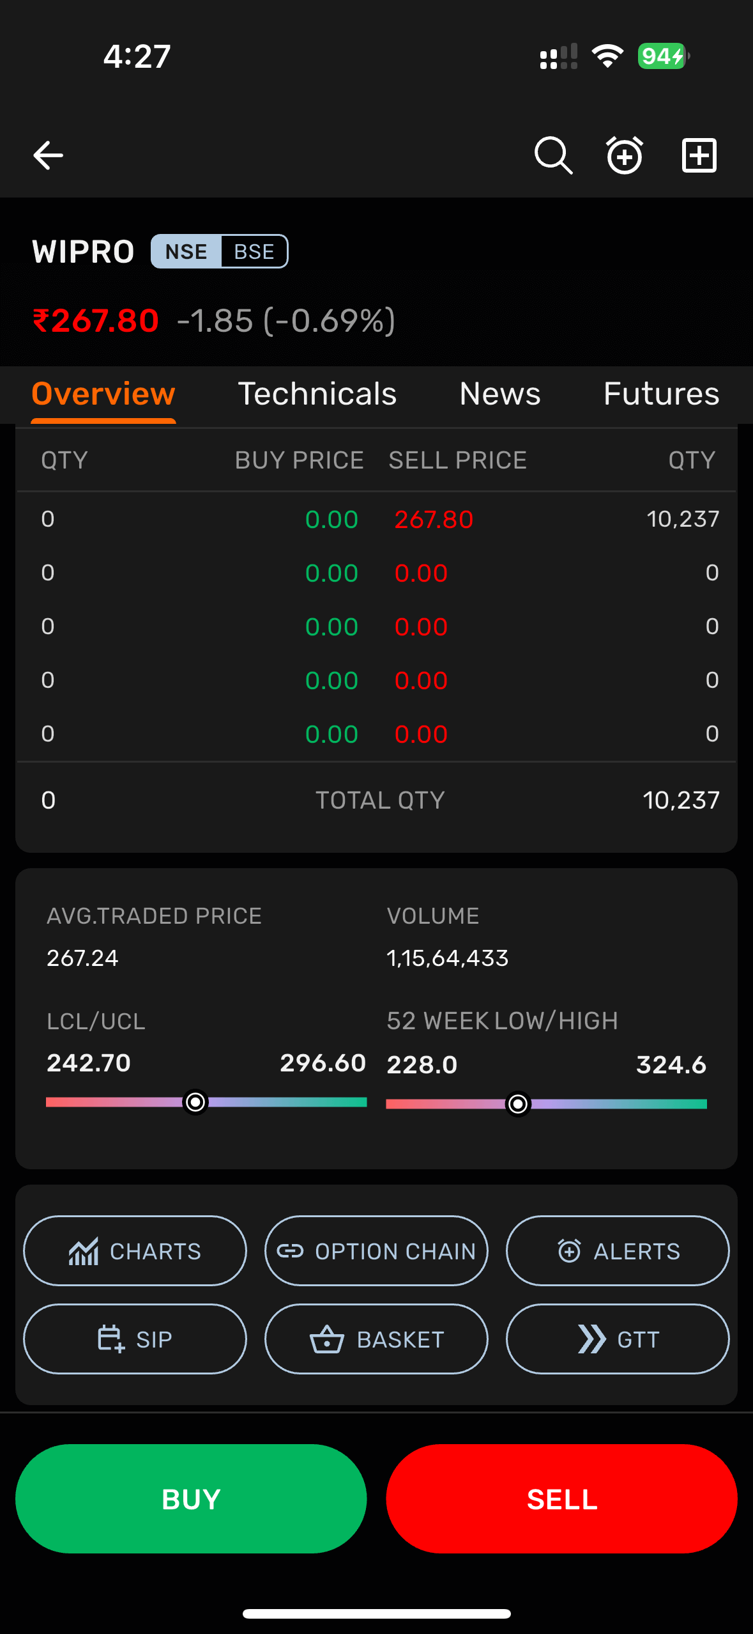Tap the back arrow icon
Viewport: 753px width, 1634px height.
48,155
